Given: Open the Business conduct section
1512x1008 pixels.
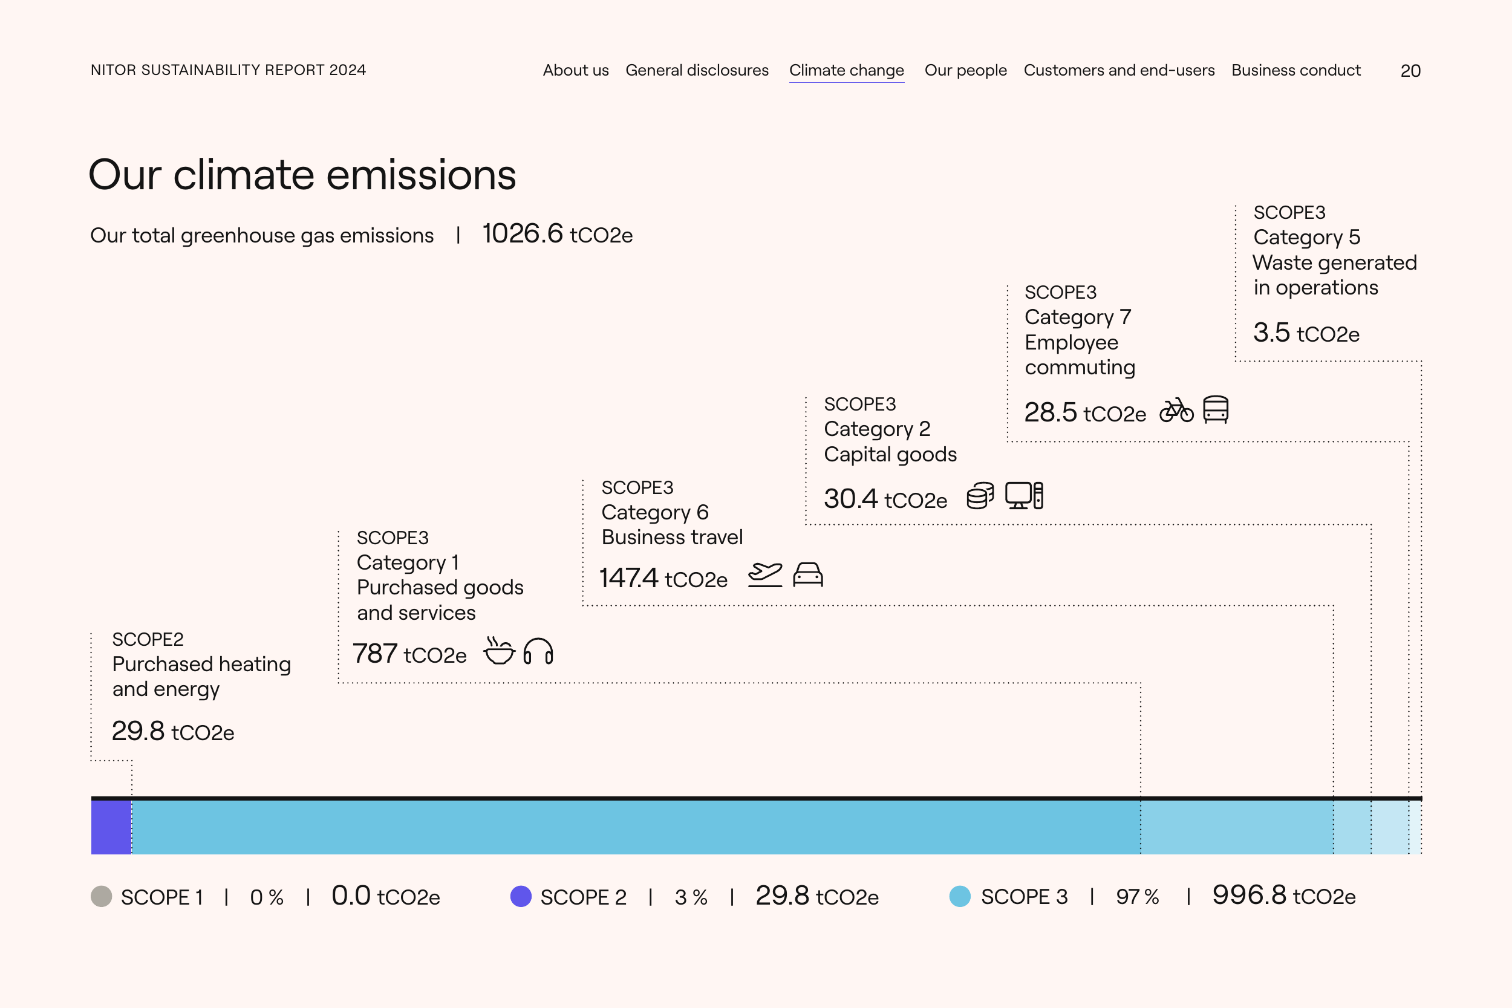Looking at the screenshot, I should [x=1296, y=70].
